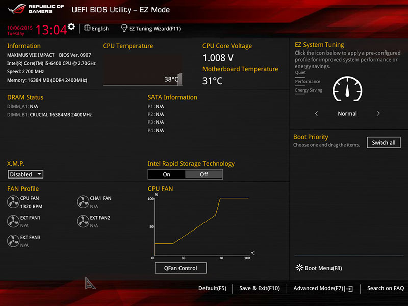Select the Performance profile label
The height and width of the screenshot is (306, 408).
(308, 82)
